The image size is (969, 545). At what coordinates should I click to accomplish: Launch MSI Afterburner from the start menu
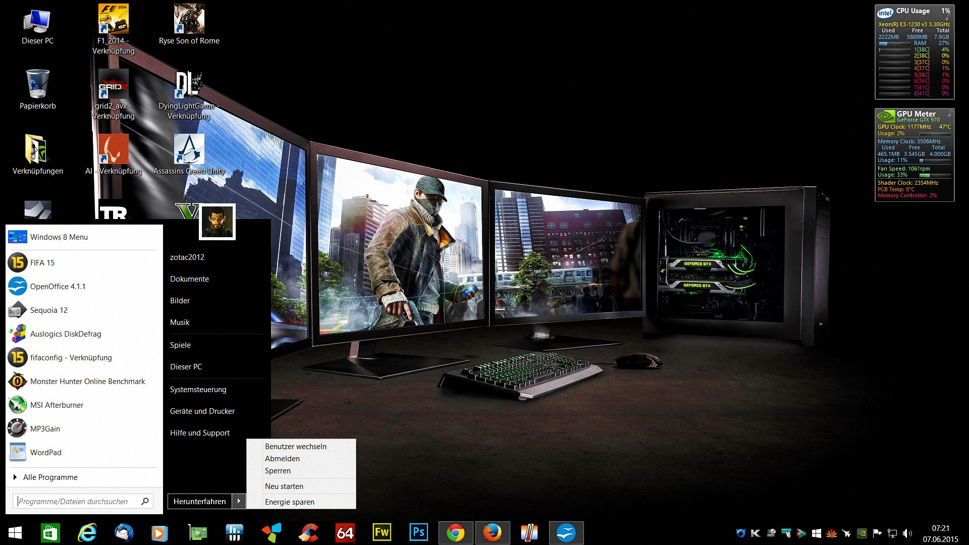pos(57,405)
